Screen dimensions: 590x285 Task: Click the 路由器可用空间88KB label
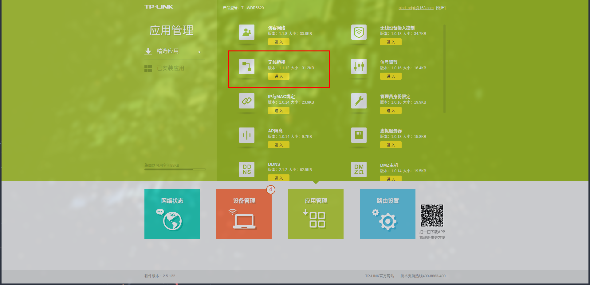point(162,165)
